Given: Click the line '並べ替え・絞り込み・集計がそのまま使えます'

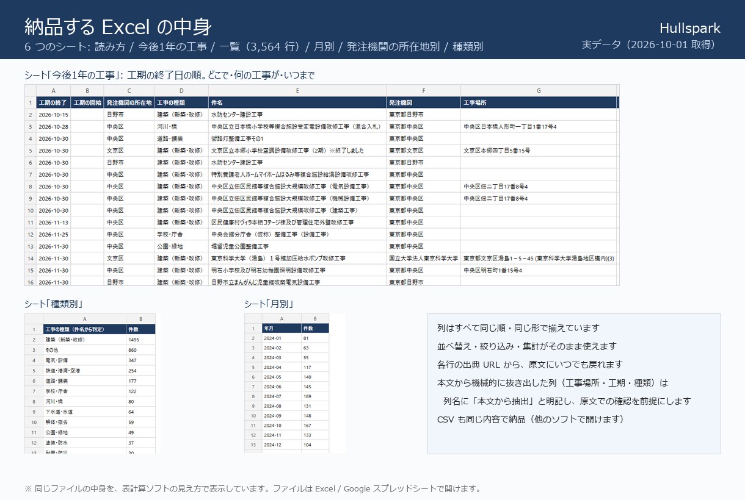Looking at the screenshot, I should tap(527, 346).
